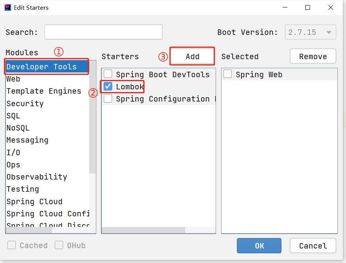This screenshot has width=346, height=263.
Task: Focus the Search input field
Action: pos(103,32)
